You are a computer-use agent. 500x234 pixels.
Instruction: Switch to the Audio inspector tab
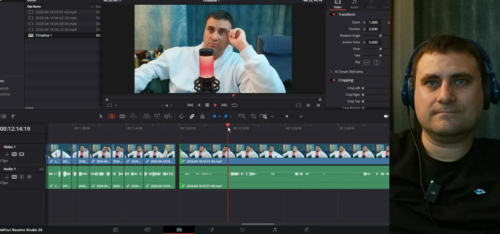click(354, 5)
